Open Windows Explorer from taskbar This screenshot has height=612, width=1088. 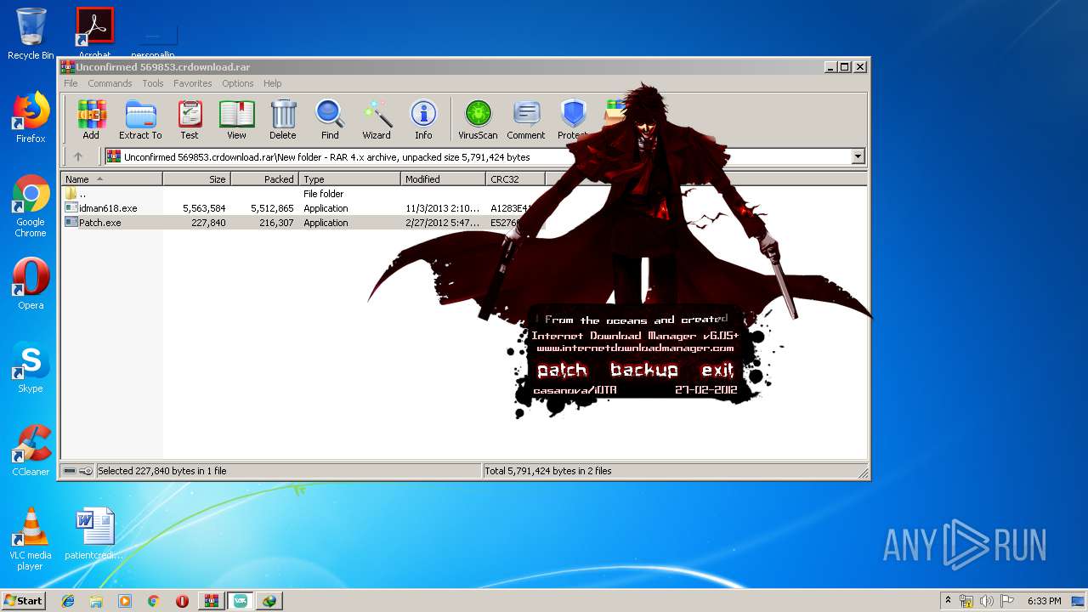click(x=96, y=600)
